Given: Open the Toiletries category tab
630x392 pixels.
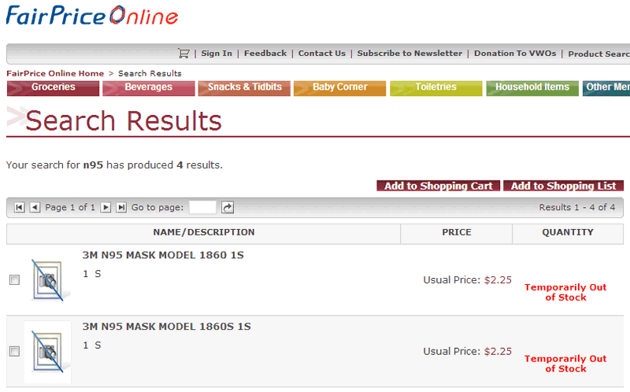Looking at the screenshot, I should tap(436, 88).
